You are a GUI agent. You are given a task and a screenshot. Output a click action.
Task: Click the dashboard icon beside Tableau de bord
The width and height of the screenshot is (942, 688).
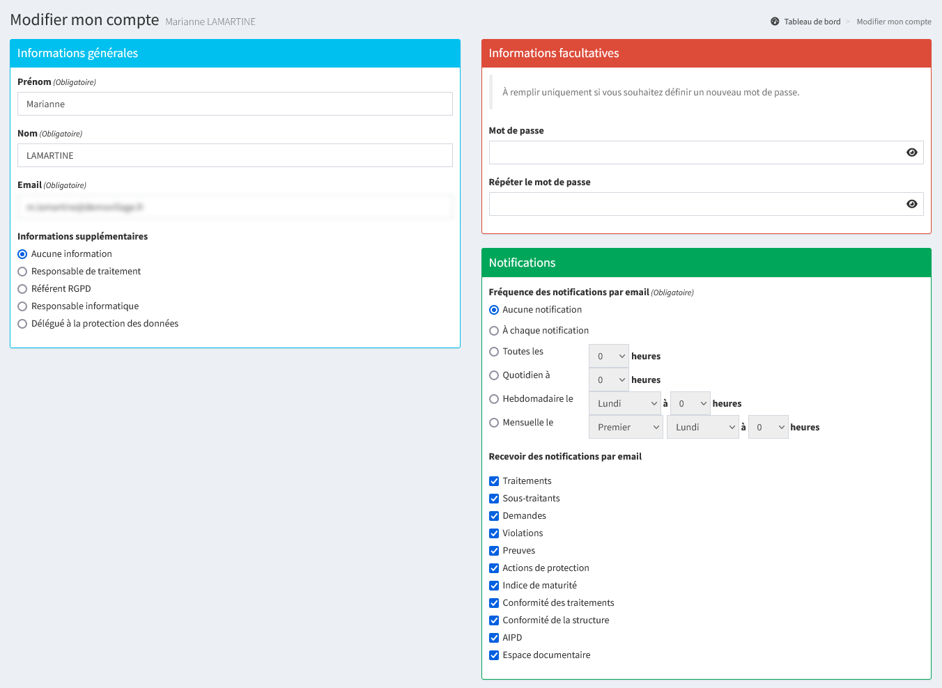775,22
